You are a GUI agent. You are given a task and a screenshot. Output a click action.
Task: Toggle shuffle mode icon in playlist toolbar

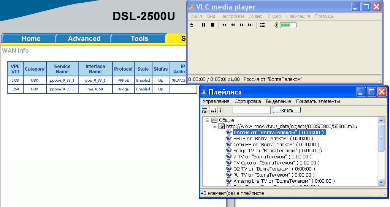click(x=205, y=110)
